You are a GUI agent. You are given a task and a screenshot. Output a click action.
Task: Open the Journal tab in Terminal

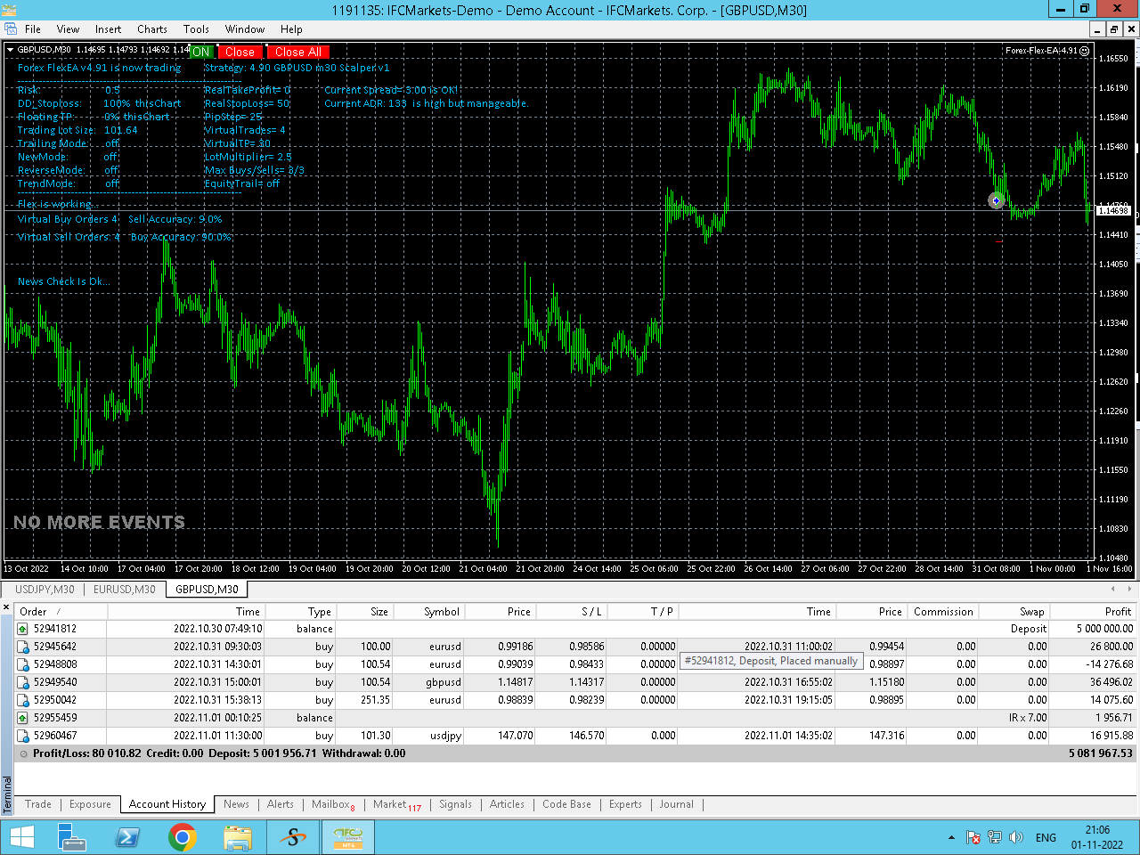coord(676,804)
